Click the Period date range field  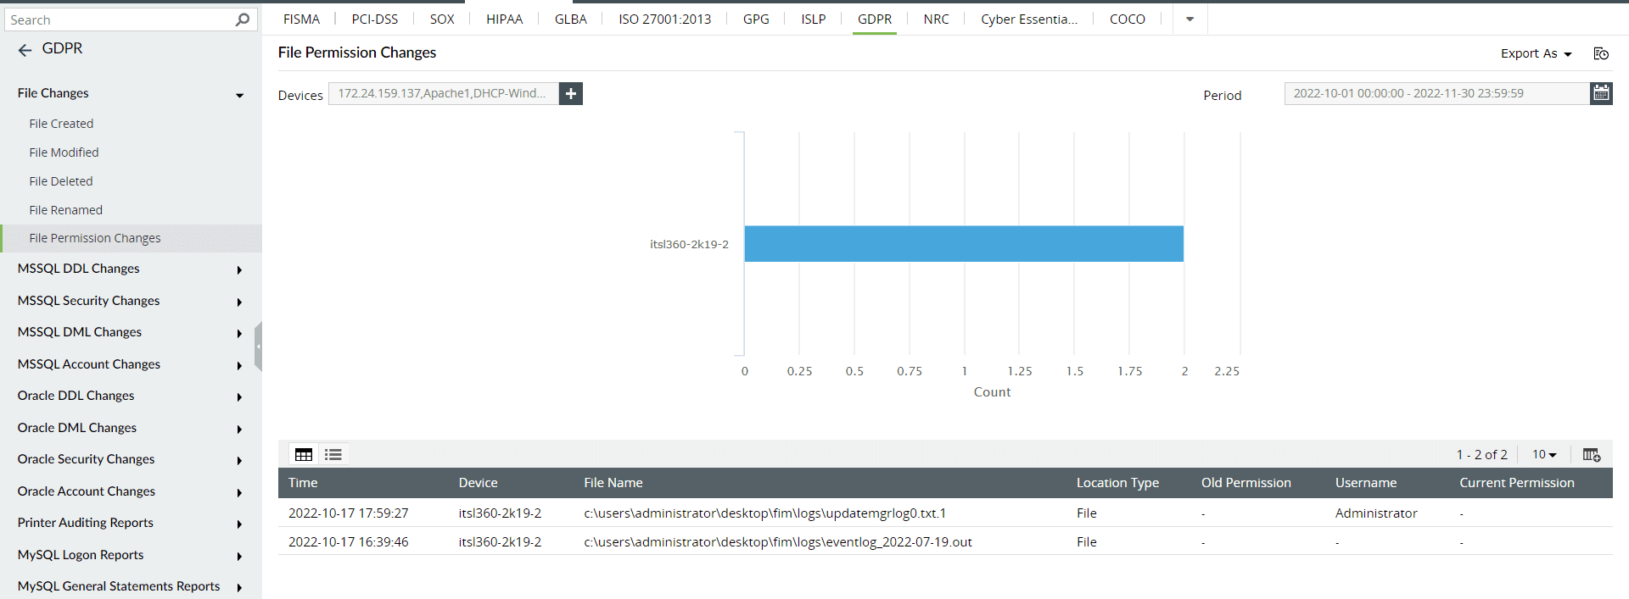point(1436,93)
